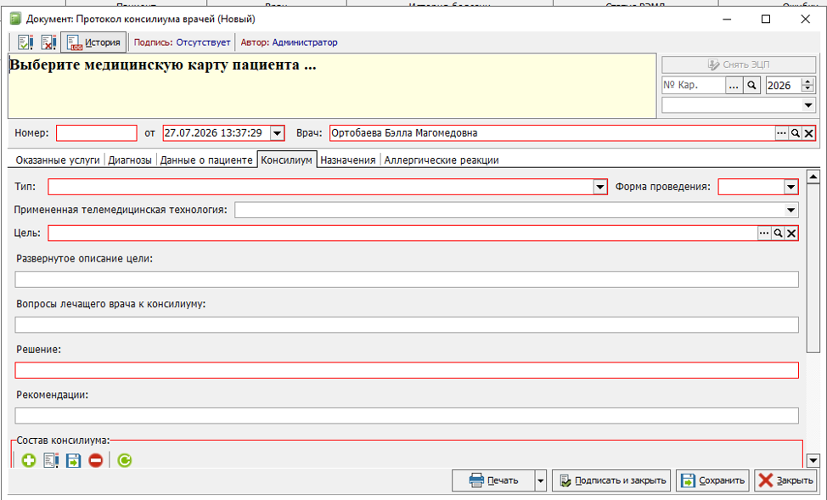Image resolution: width=827 pixels, height=500 pixels.
Task: Click the Закрыть button with red X
Action: pyautogui.click(x=785, y=480)
